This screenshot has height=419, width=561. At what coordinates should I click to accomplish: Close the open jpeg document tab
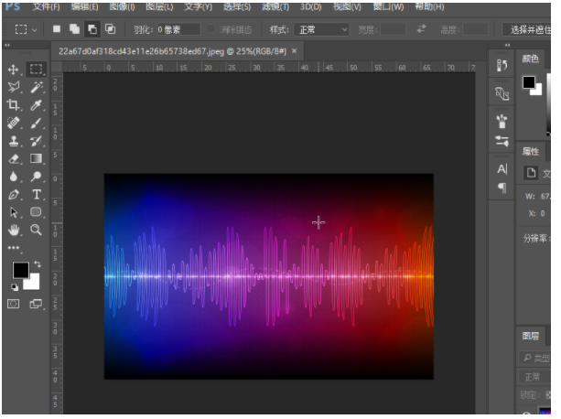[296, 51]
